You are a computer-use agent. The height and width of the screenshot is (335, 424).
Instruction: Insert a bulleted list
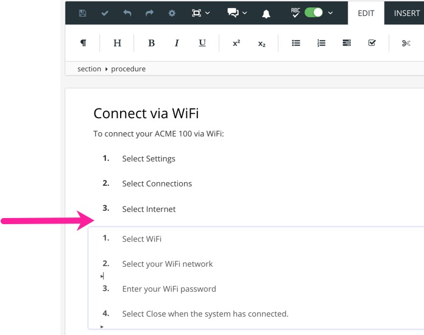(296, 43)
